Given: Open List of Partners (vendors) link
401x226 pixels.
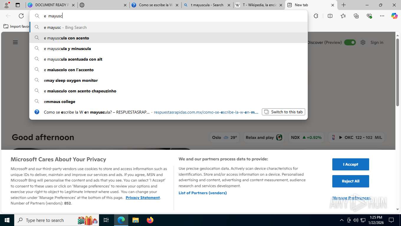Looking at the screenshot, I should [203, 193].
